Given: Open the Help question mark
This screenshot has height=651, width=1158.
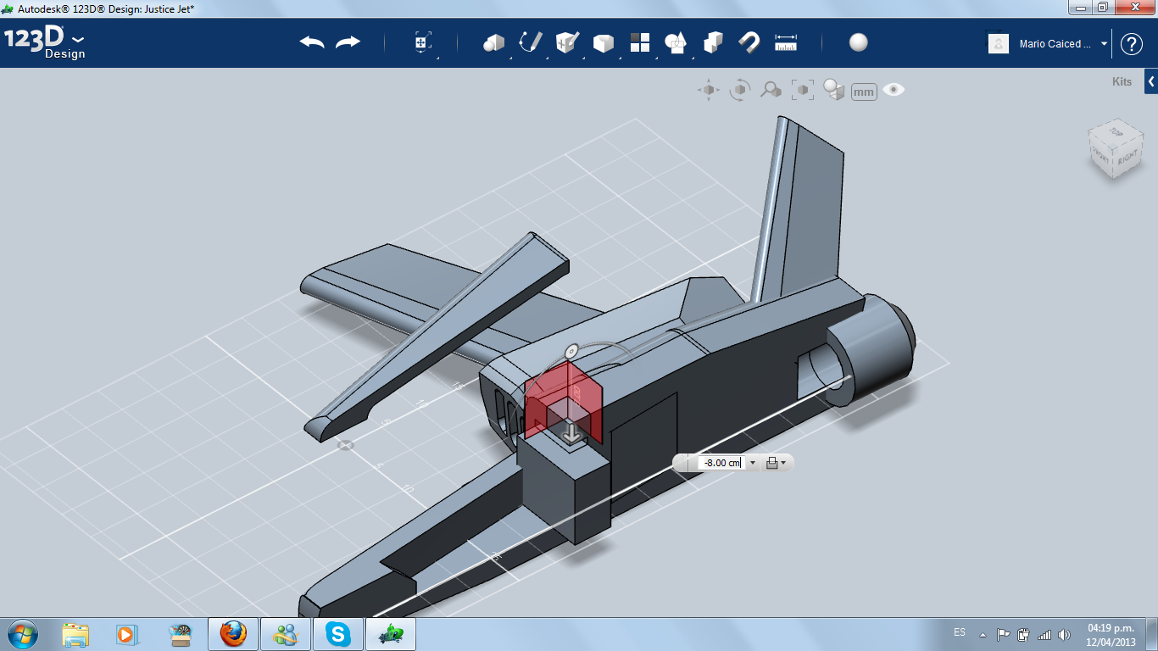Looking at the screenshot, I should coord(1132,44).
